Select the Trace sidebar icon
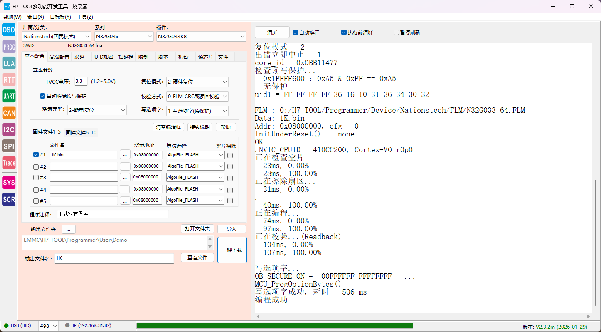This screenshot has height=332, width=601. 9,163
